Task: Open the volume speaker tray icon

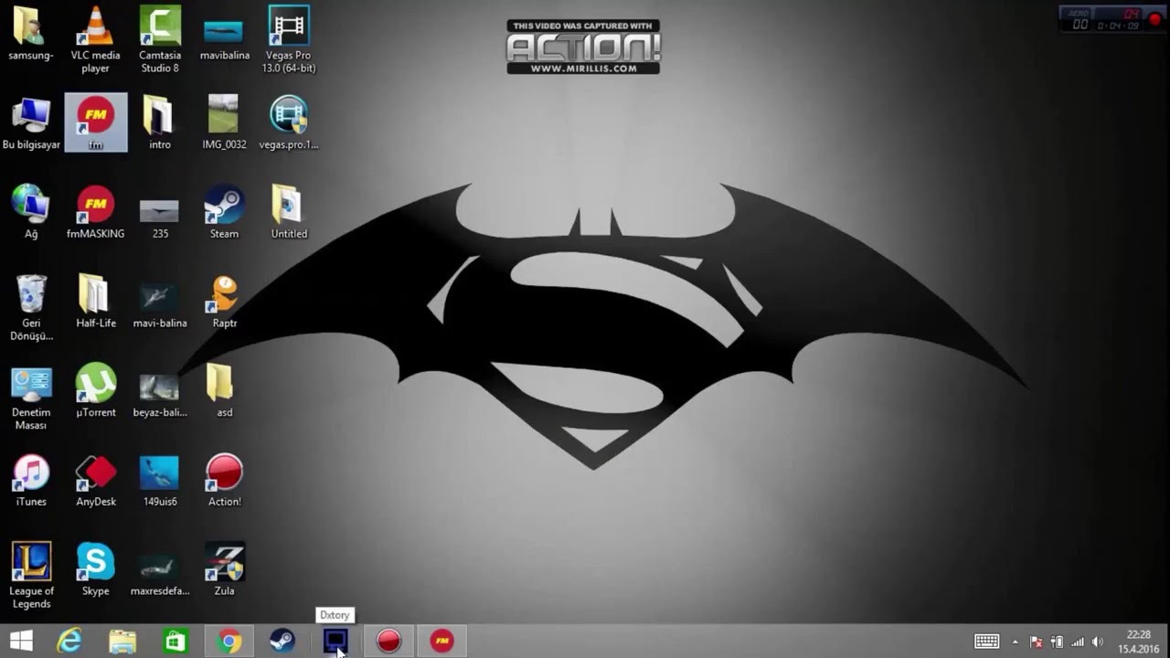Action: (x=1098, y=642)
